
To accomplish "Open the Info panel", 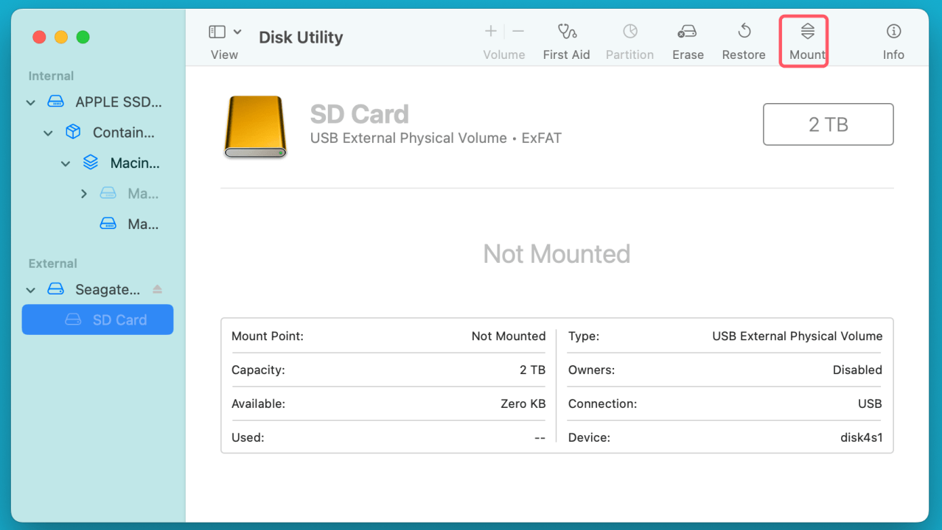I will point(893,38).
